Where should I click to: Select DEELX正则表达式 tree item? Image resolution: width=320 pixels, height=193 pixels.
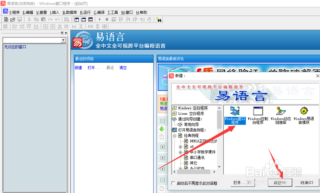203,141
